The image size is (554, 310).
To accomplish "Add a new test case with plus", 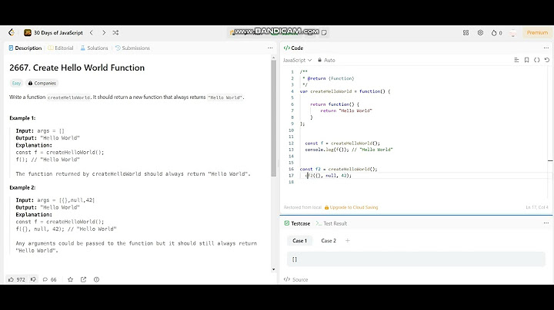I will [x=348, y=241].
